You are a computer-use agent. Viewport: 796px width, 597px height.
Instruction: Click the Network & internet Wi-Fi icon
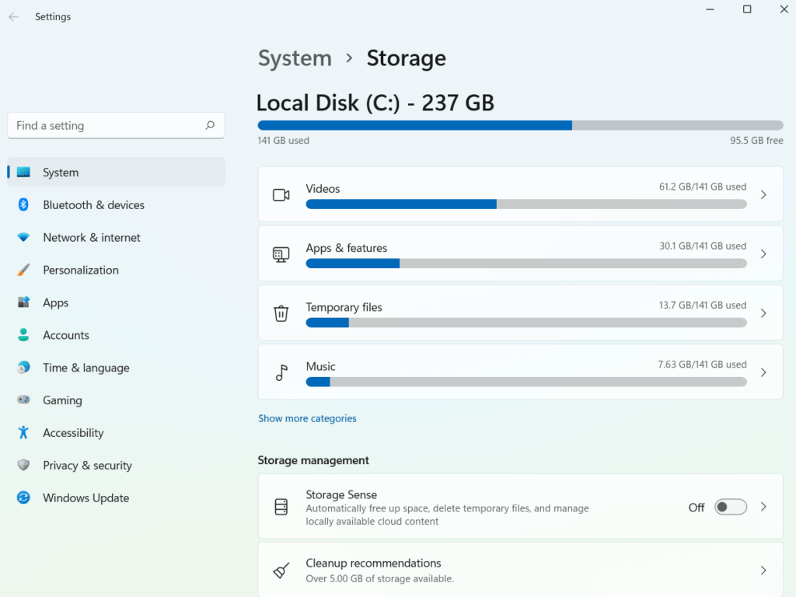23,238
